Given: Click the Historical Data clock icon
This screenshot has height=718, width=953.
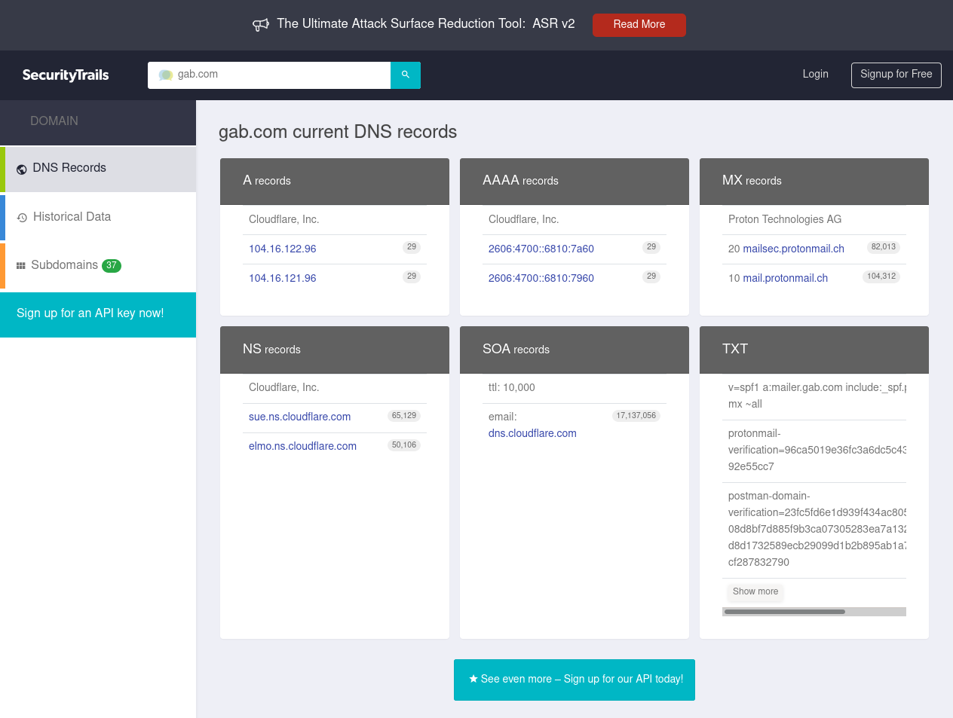Looking at the screenshot, I should click(22, 218).
